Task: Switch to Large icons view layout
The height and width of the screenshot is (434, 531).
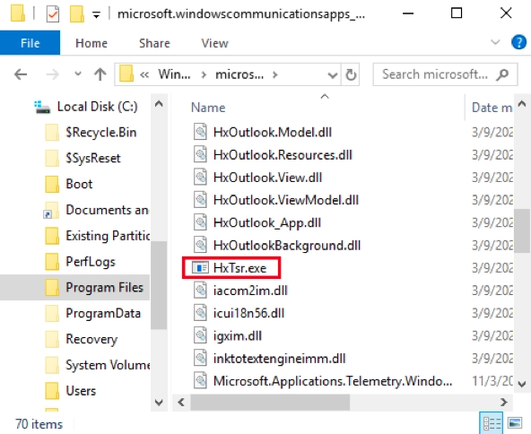Action: pos(515,423)
